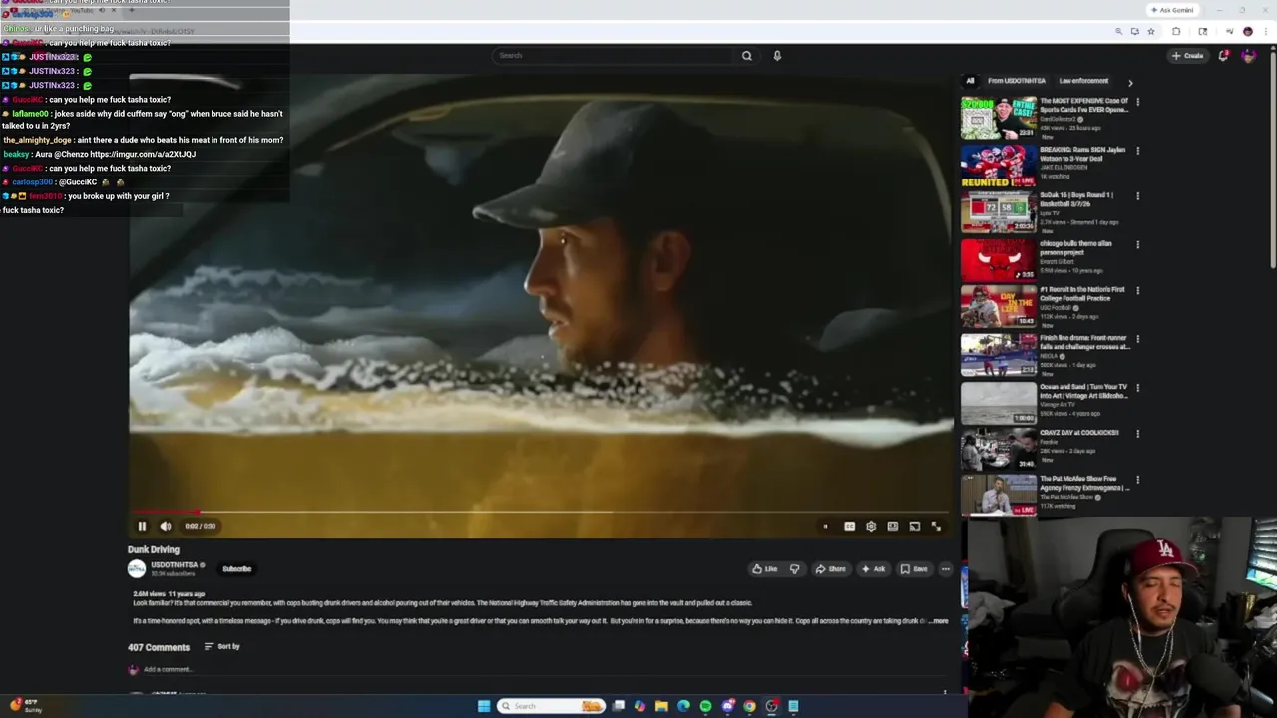Open the Windows Start menu
The image size is (1277, 718).
(484, 706)
